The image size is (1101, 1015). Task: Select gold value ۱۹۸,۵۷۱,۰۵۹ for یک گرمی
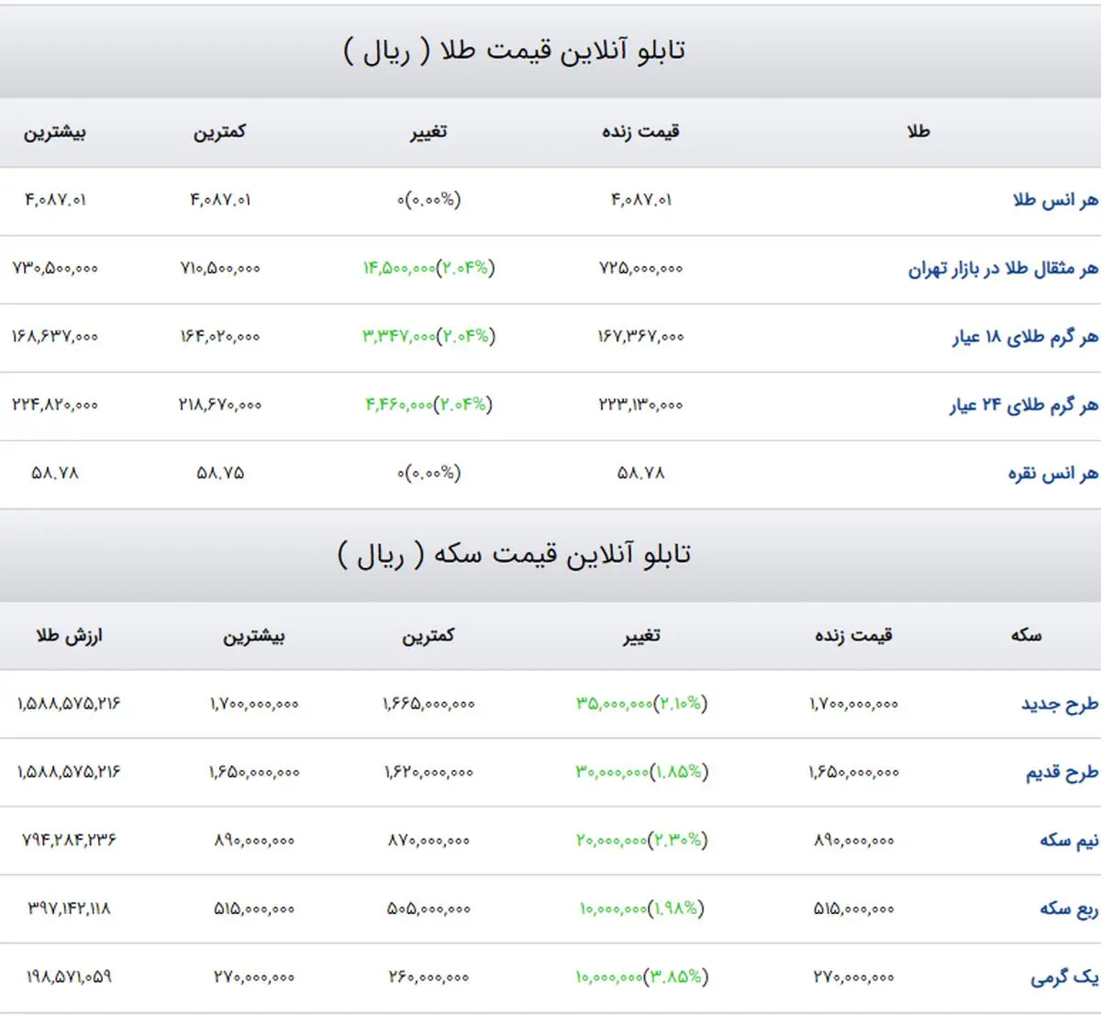pos(69,977)
